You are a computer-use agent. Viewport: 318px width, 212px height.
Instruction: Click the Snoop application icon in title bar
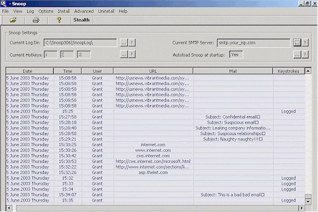[3, 3]
